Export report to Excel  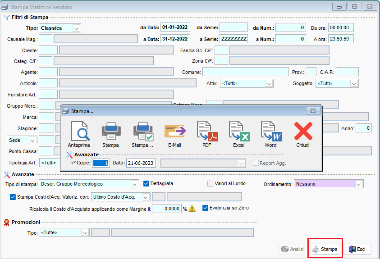(x=239, y=132)
